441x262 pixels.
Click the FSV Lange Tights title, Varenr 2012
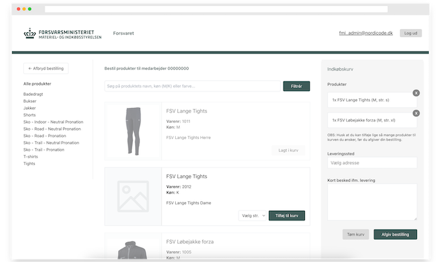(x=187, y=177)
